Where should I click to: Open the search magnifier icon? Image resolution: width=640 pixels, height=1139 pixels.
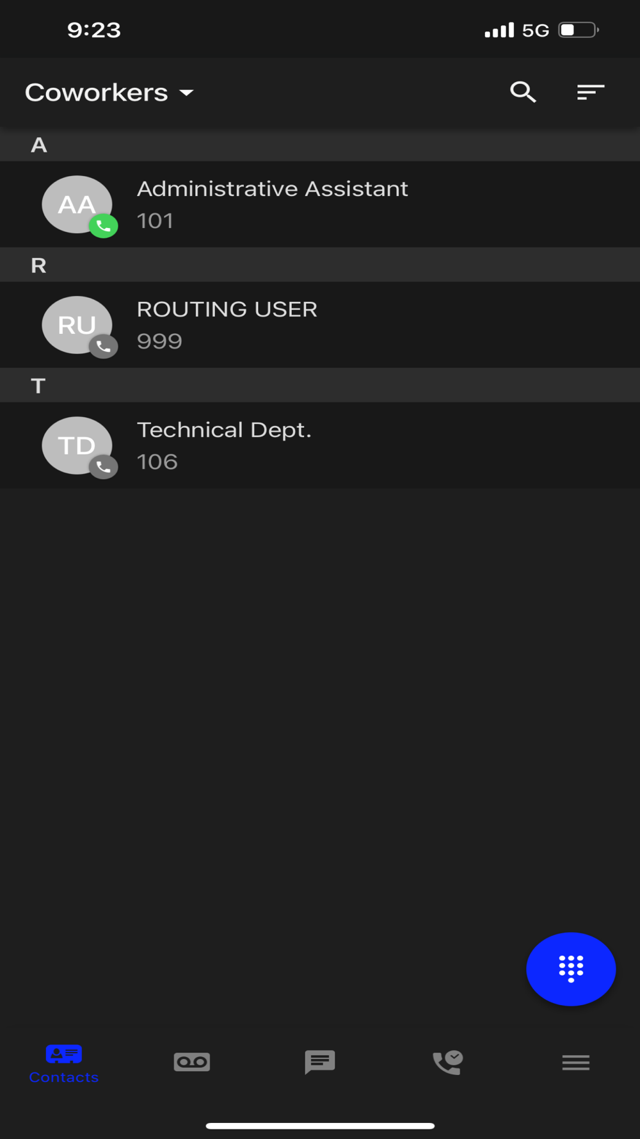pyautogui.click(x=523, y=92)
